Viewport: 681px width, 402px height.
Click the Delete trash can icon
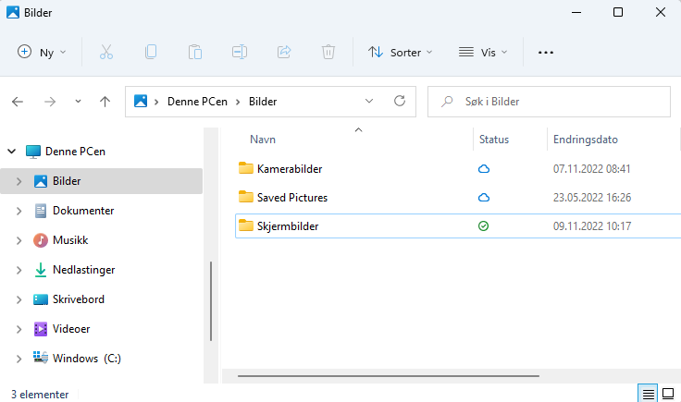(x=328, y=52)
